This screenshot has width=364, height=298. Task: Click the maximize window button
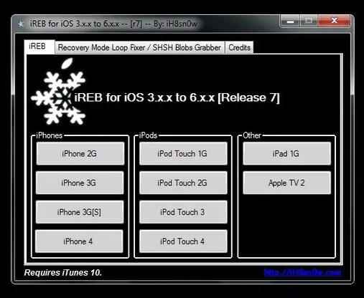(309, 21)
